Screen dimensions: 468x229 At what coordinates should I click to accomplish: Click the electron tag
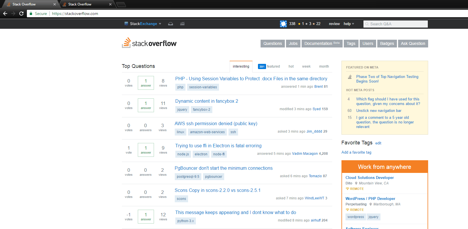[201, 154]
